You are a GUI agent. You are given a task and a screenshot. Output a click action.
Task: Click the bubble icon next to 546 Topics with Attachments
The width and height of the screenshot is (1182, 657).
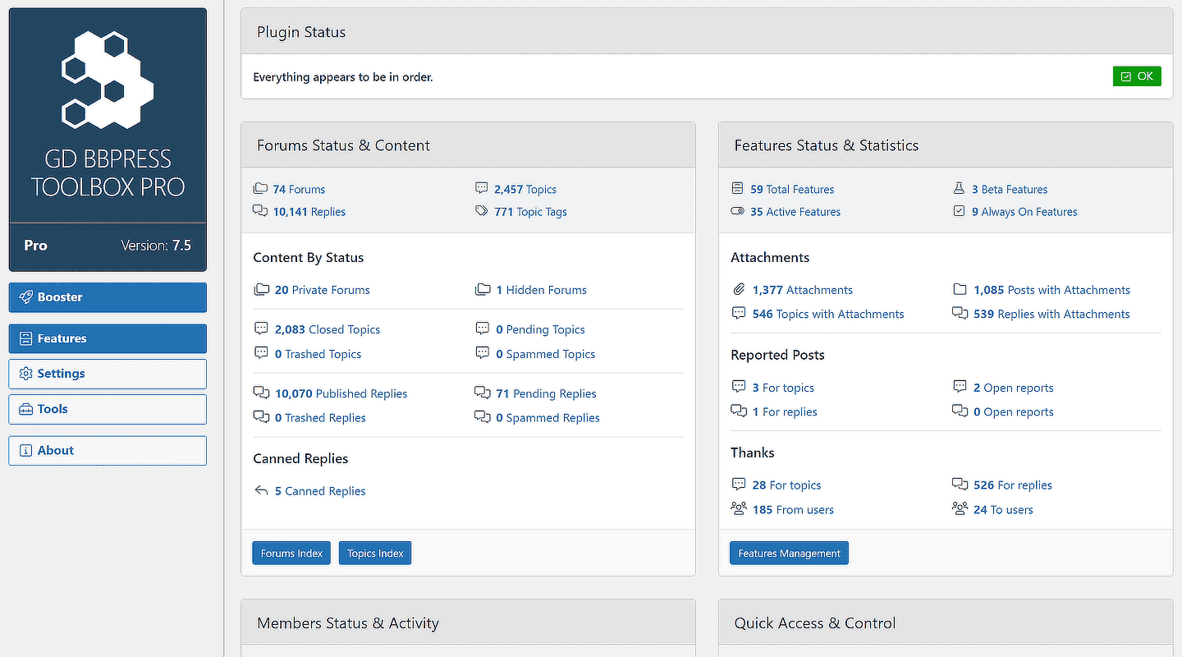[x=739, y=314]
